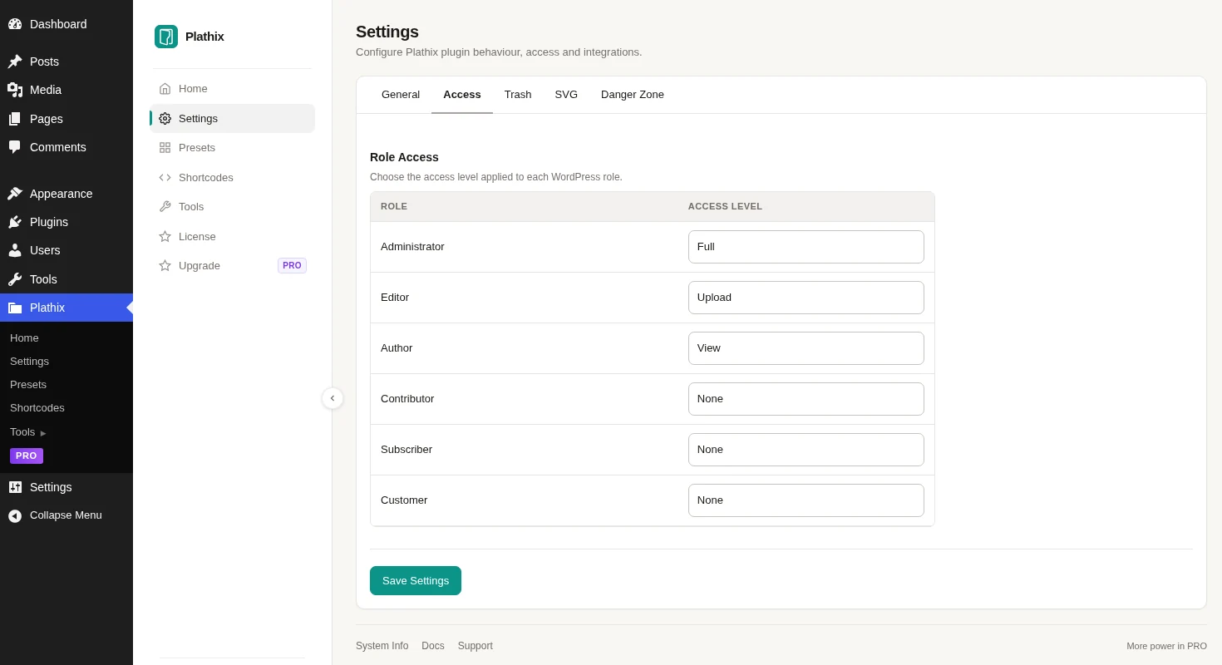Viewport: 1222px width, 665px height.
Task: Open Presets in the WordPress Plathix submenu
Action: (28, 385)
